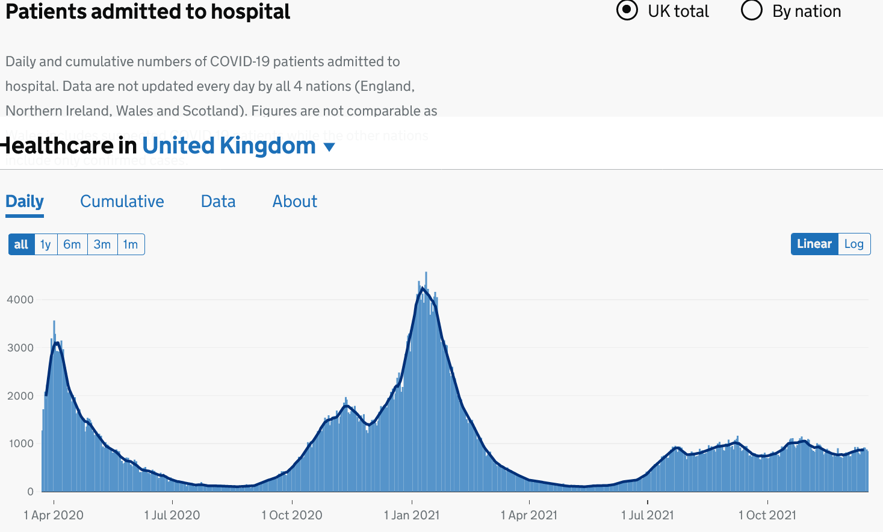This screenshot has width=883, height=532.
Task: Click the 1 Oct 2020 axis label
Action: 292,515
